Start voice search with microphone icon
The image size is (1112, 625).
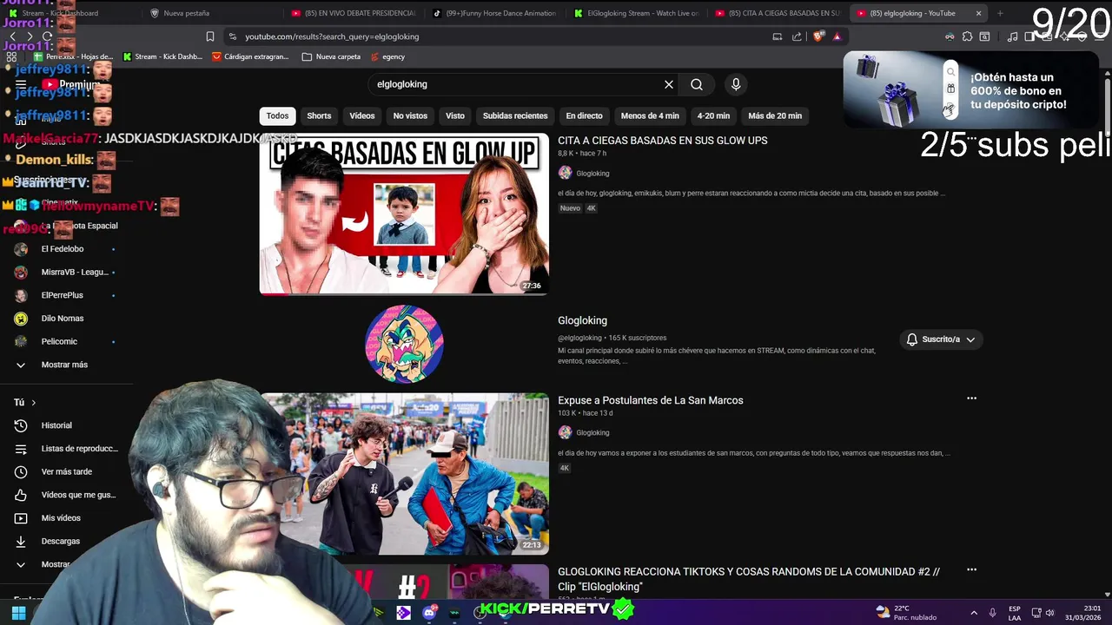coord(736,84)
